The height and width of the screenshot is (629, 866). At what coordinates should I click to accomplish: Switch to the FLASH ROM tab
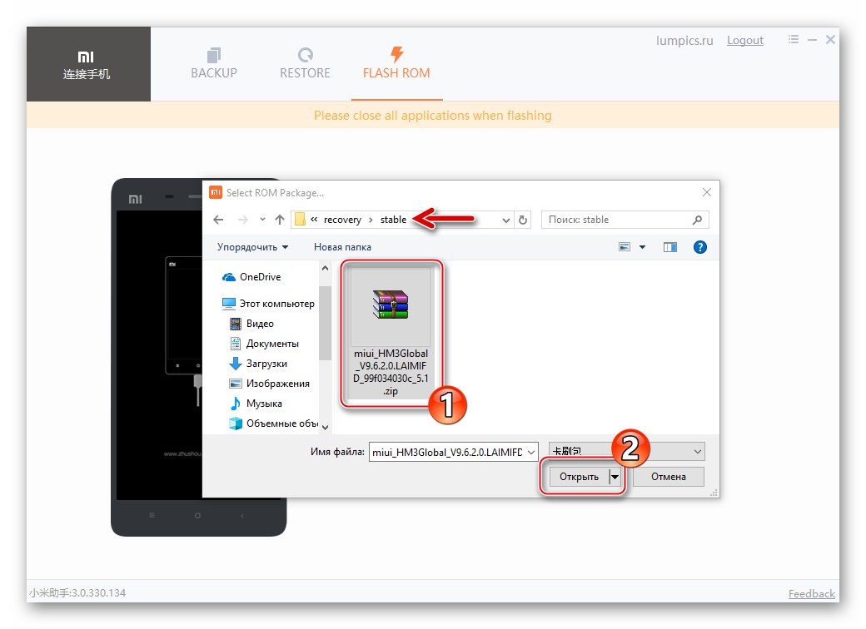(396, 63)
